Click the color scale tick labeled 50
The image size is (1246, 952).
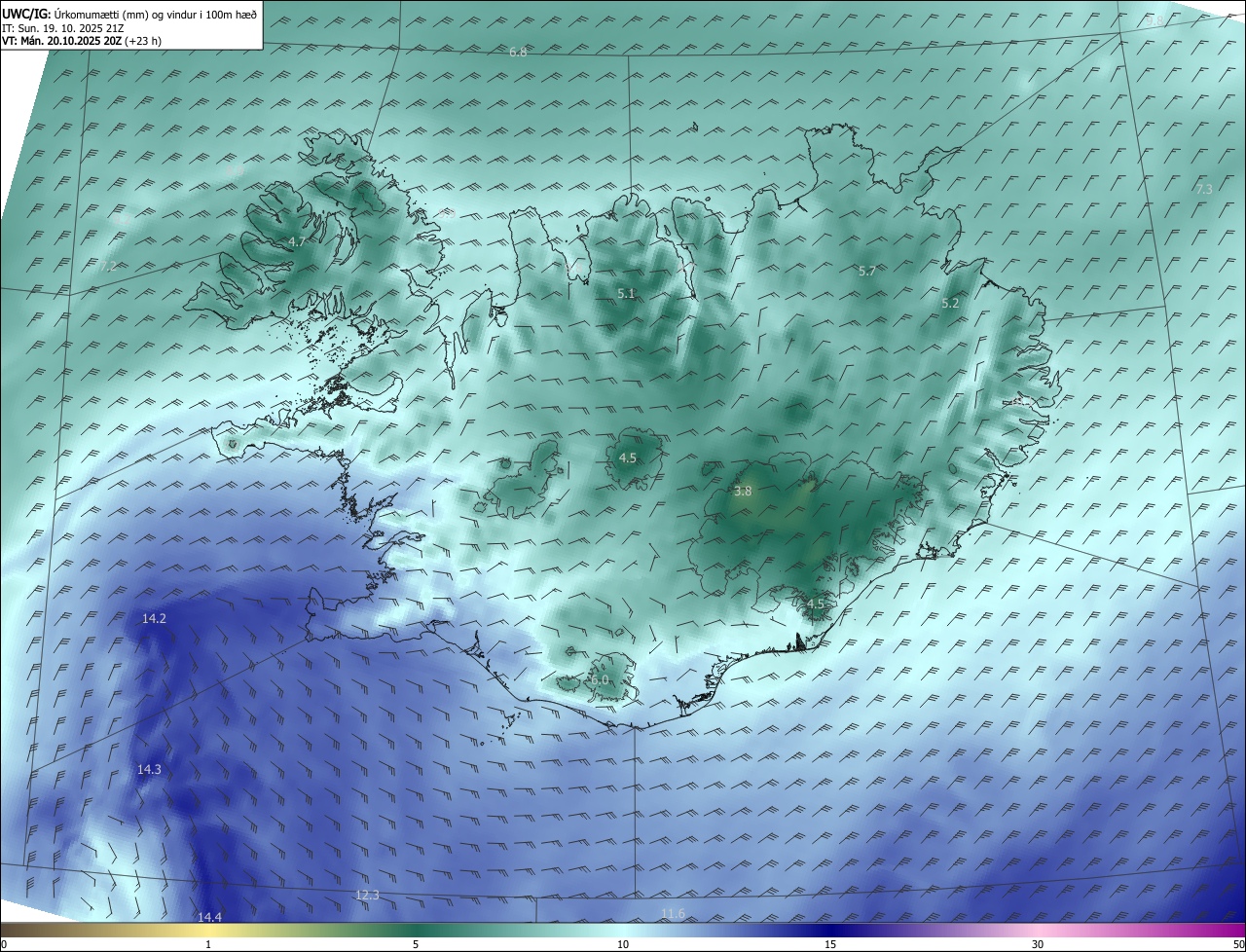pyautogui.click(x=1238, y=944)
